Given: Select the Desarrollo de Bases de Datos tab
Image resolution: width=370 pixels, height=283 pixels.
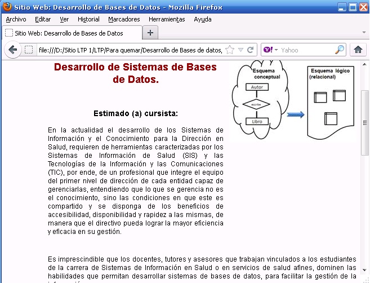Looking at the screenshot, I should (69, 33).
